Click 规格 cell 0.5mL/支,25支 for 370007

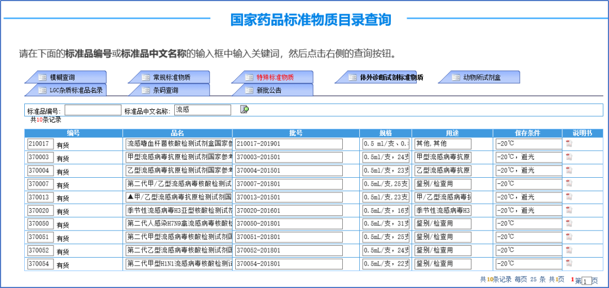(385, 183)
